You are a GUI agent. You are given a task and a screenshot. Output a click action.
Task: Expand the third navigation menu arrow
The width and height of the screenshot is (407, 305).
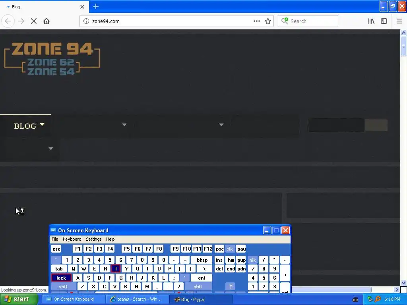pos(221,125)
